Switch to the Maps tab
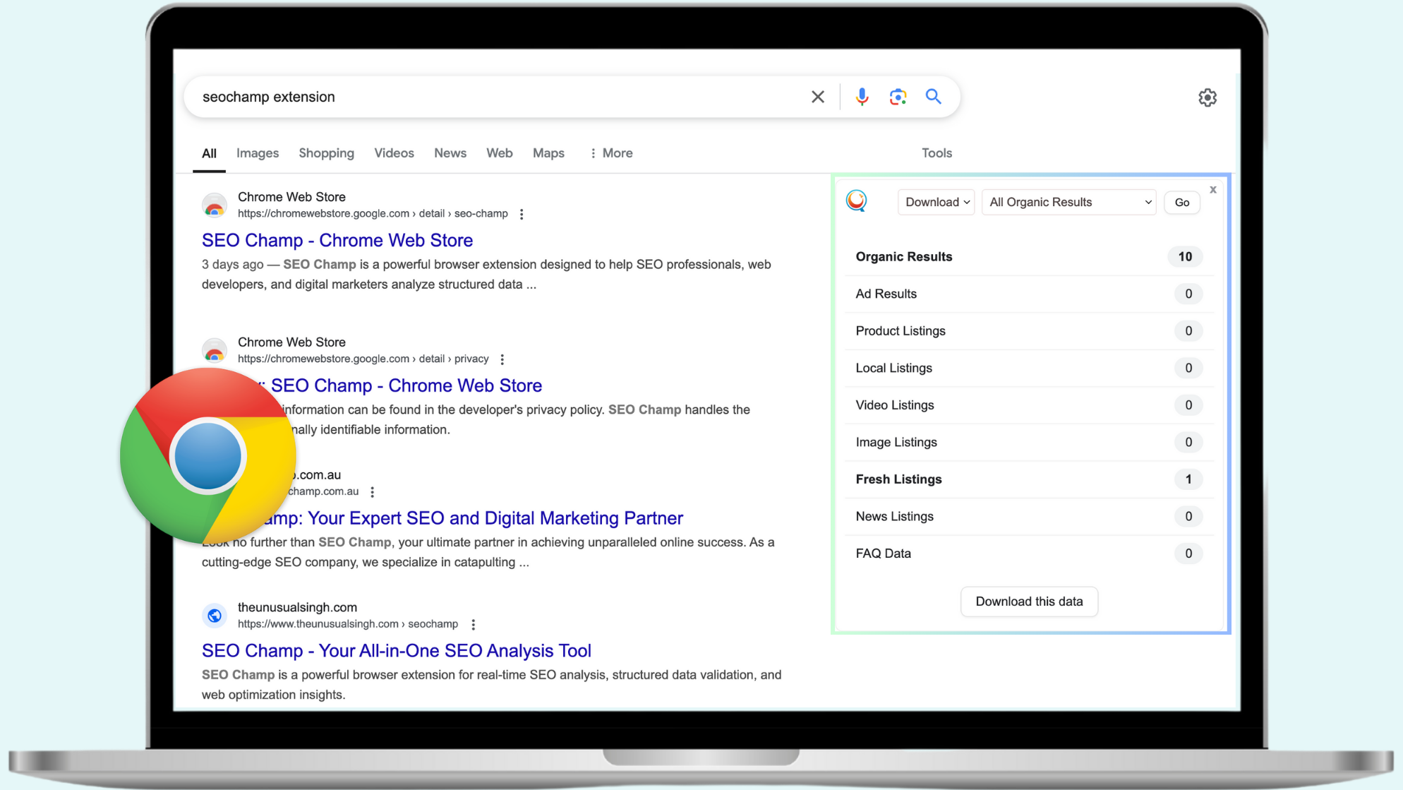The width and height of the screenshot is (1403, 790). (548, 153)
